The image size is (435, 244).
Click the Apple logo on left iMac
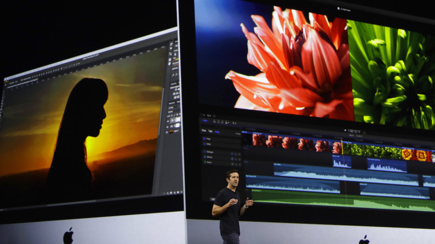pos(68,236)
